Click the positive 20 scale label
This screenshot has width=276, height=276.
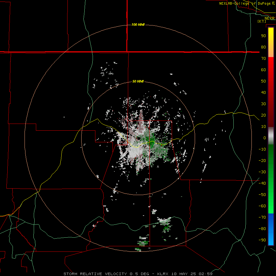click(x=263, y=115)
